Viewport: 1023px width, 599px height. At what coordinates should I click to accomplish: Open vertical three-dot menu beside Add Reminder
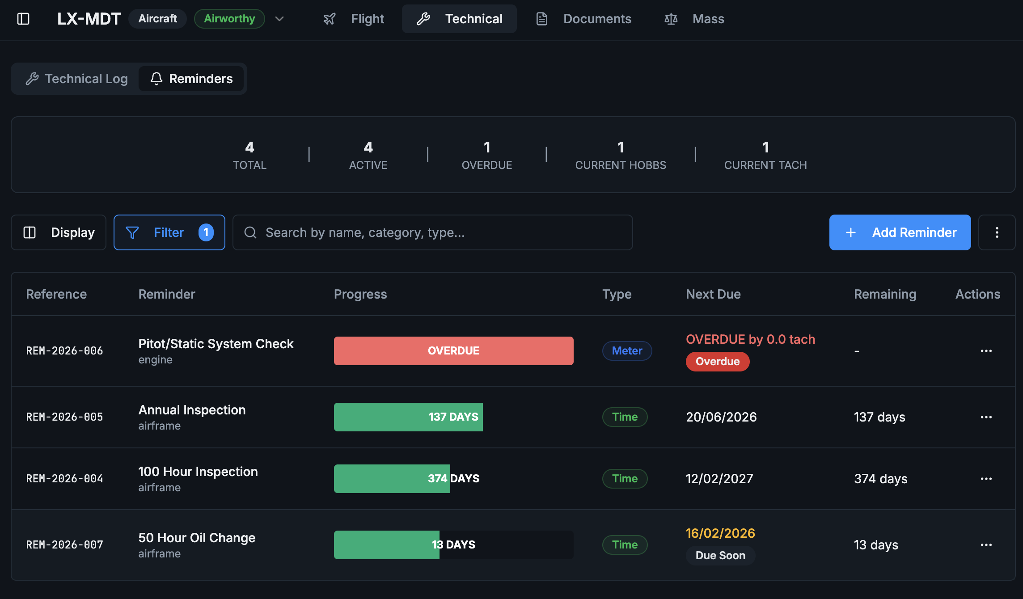[x=997, y=232]
